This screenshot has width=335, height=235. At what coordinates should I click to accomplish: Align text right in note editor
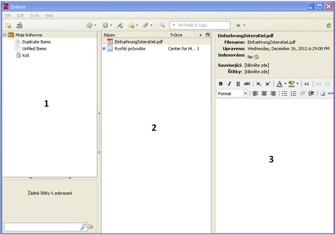pos(273,93)
